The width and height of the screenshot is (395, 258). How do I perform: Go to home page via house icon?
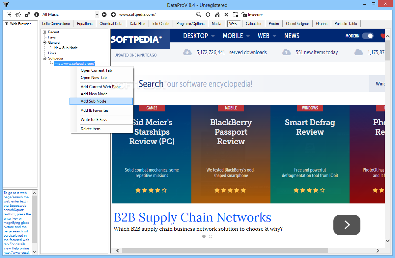click(217, 14)
